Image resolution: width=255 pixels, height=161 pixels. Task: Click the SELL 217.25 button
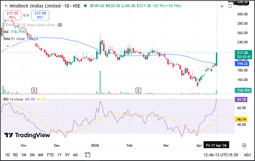click(12, 15)
